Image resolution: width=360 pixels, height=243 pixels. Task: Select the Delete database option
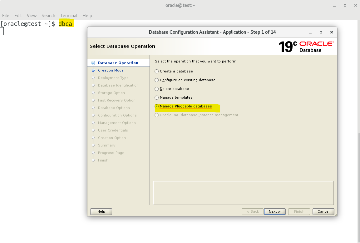pos(156,89)
